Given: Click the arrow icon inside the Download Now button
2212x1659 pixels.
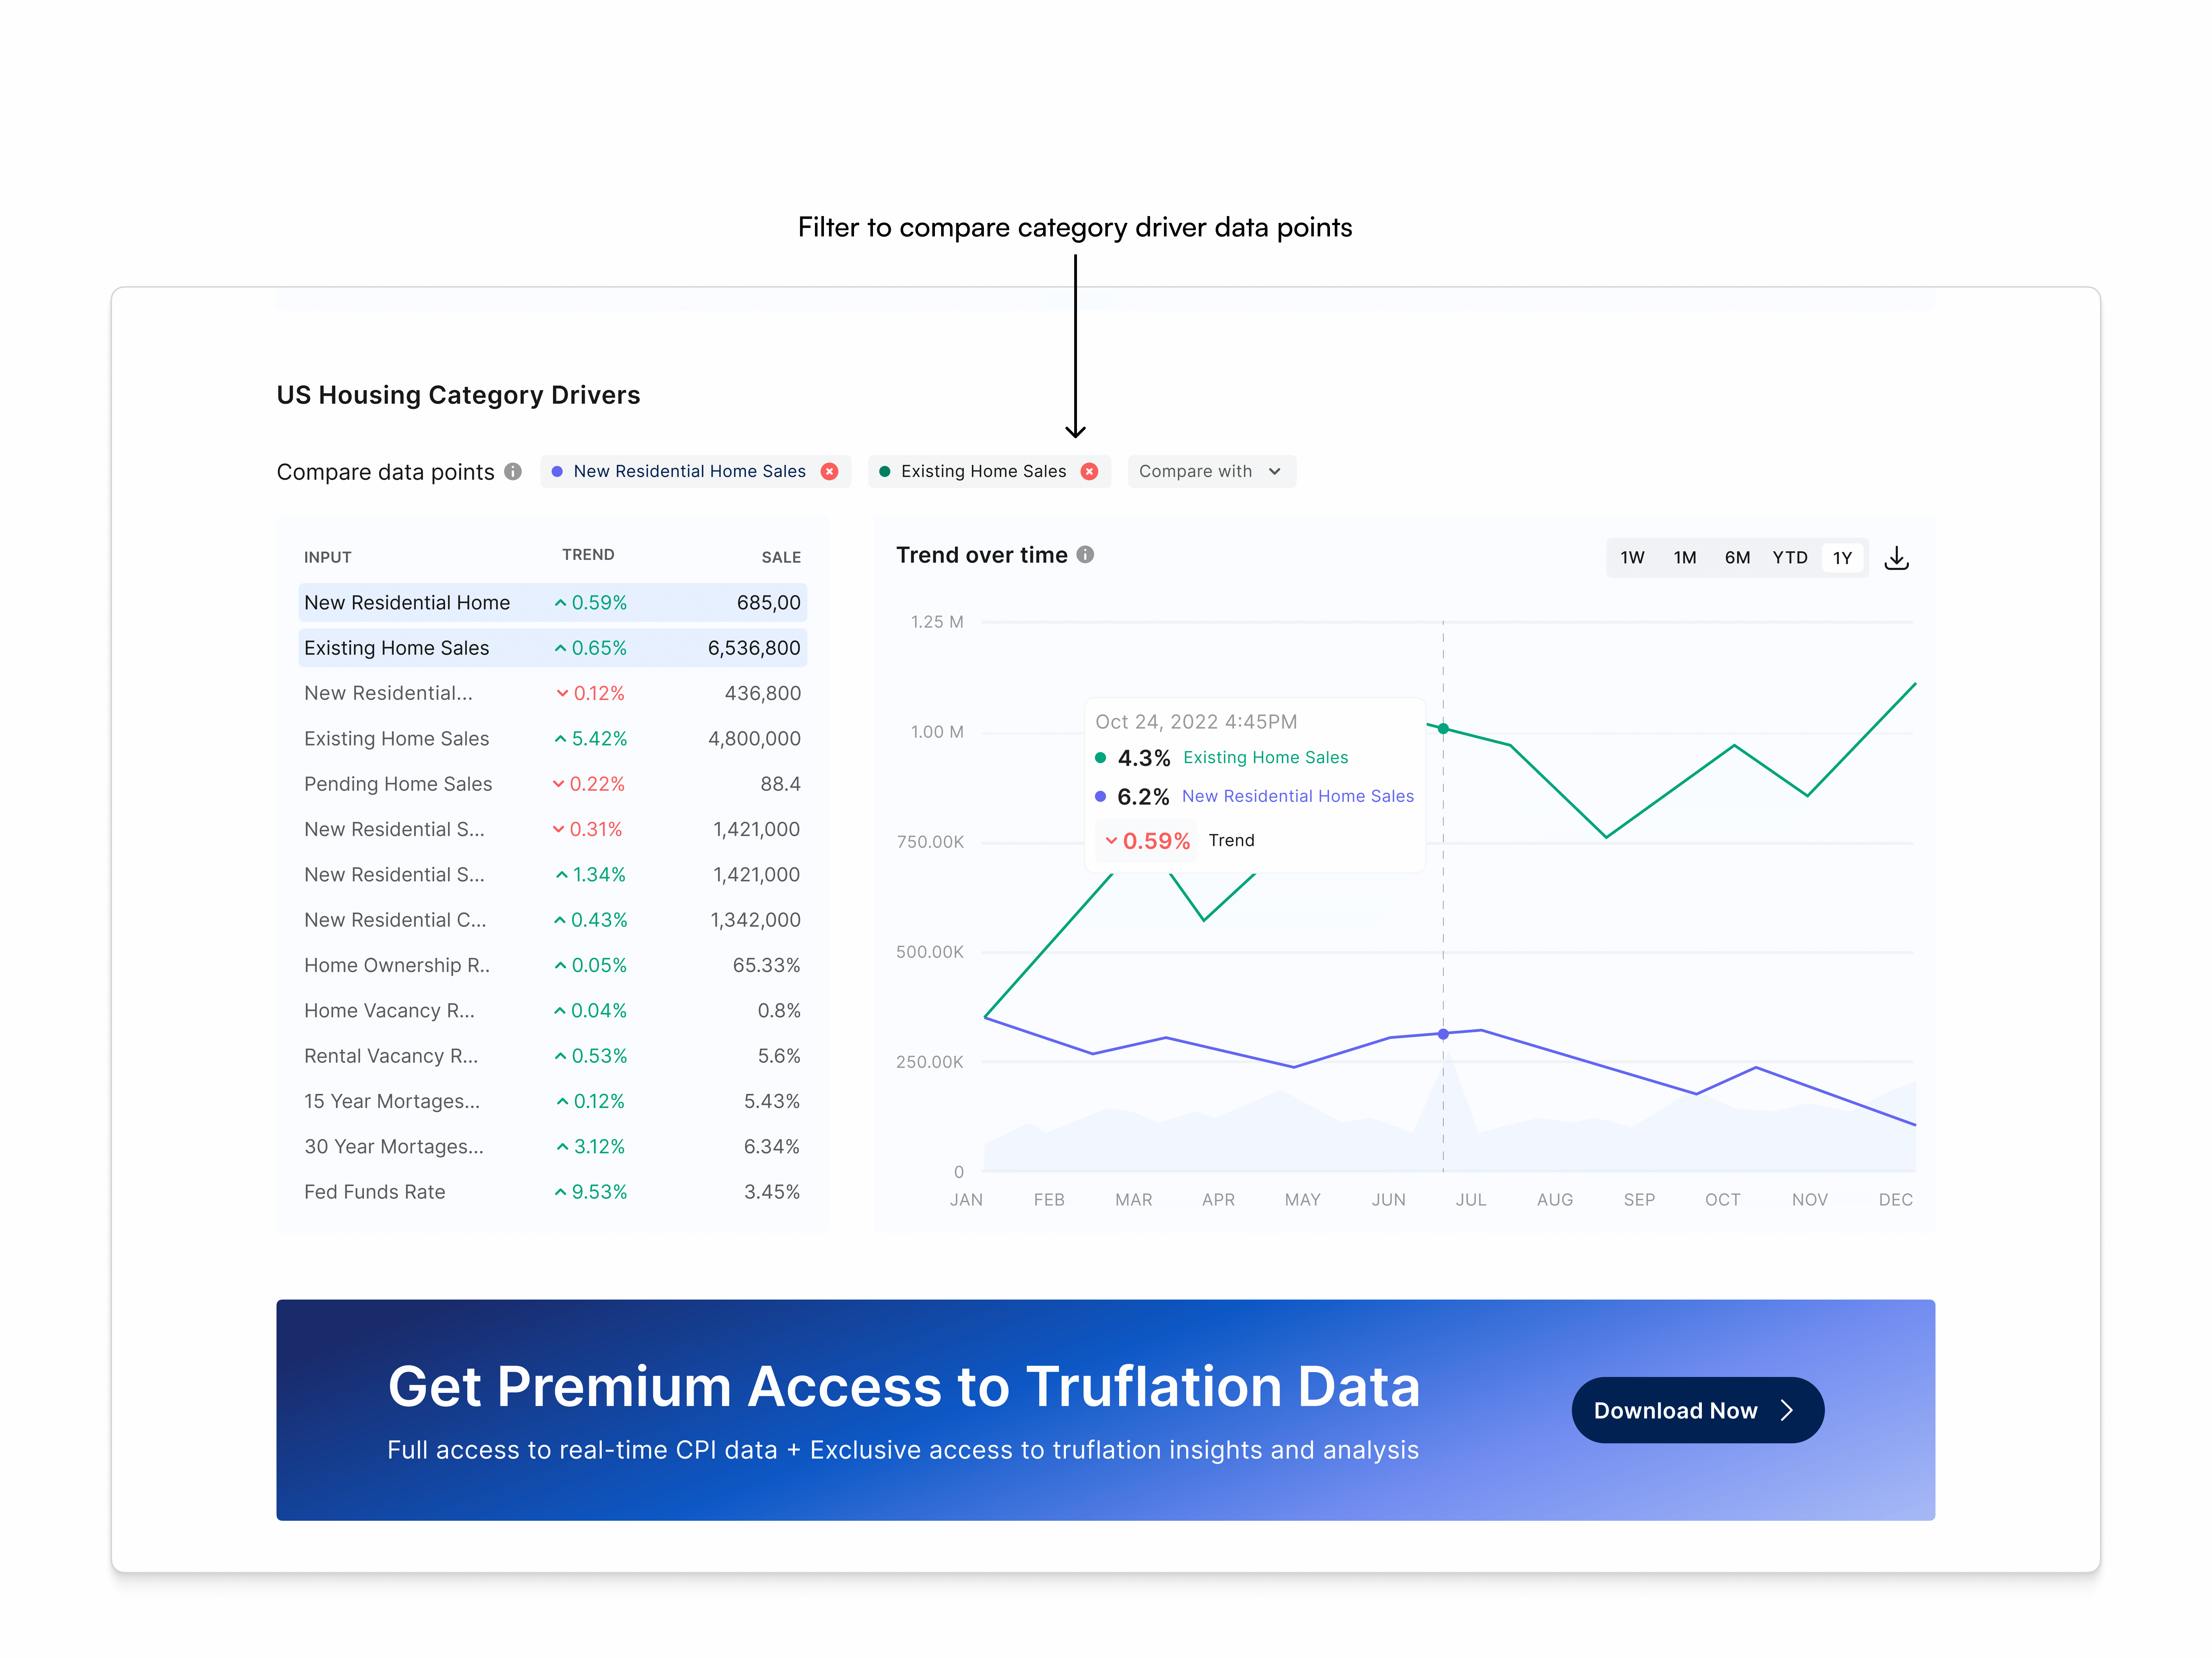Looking at the screenshot, I should 1787,1410.
